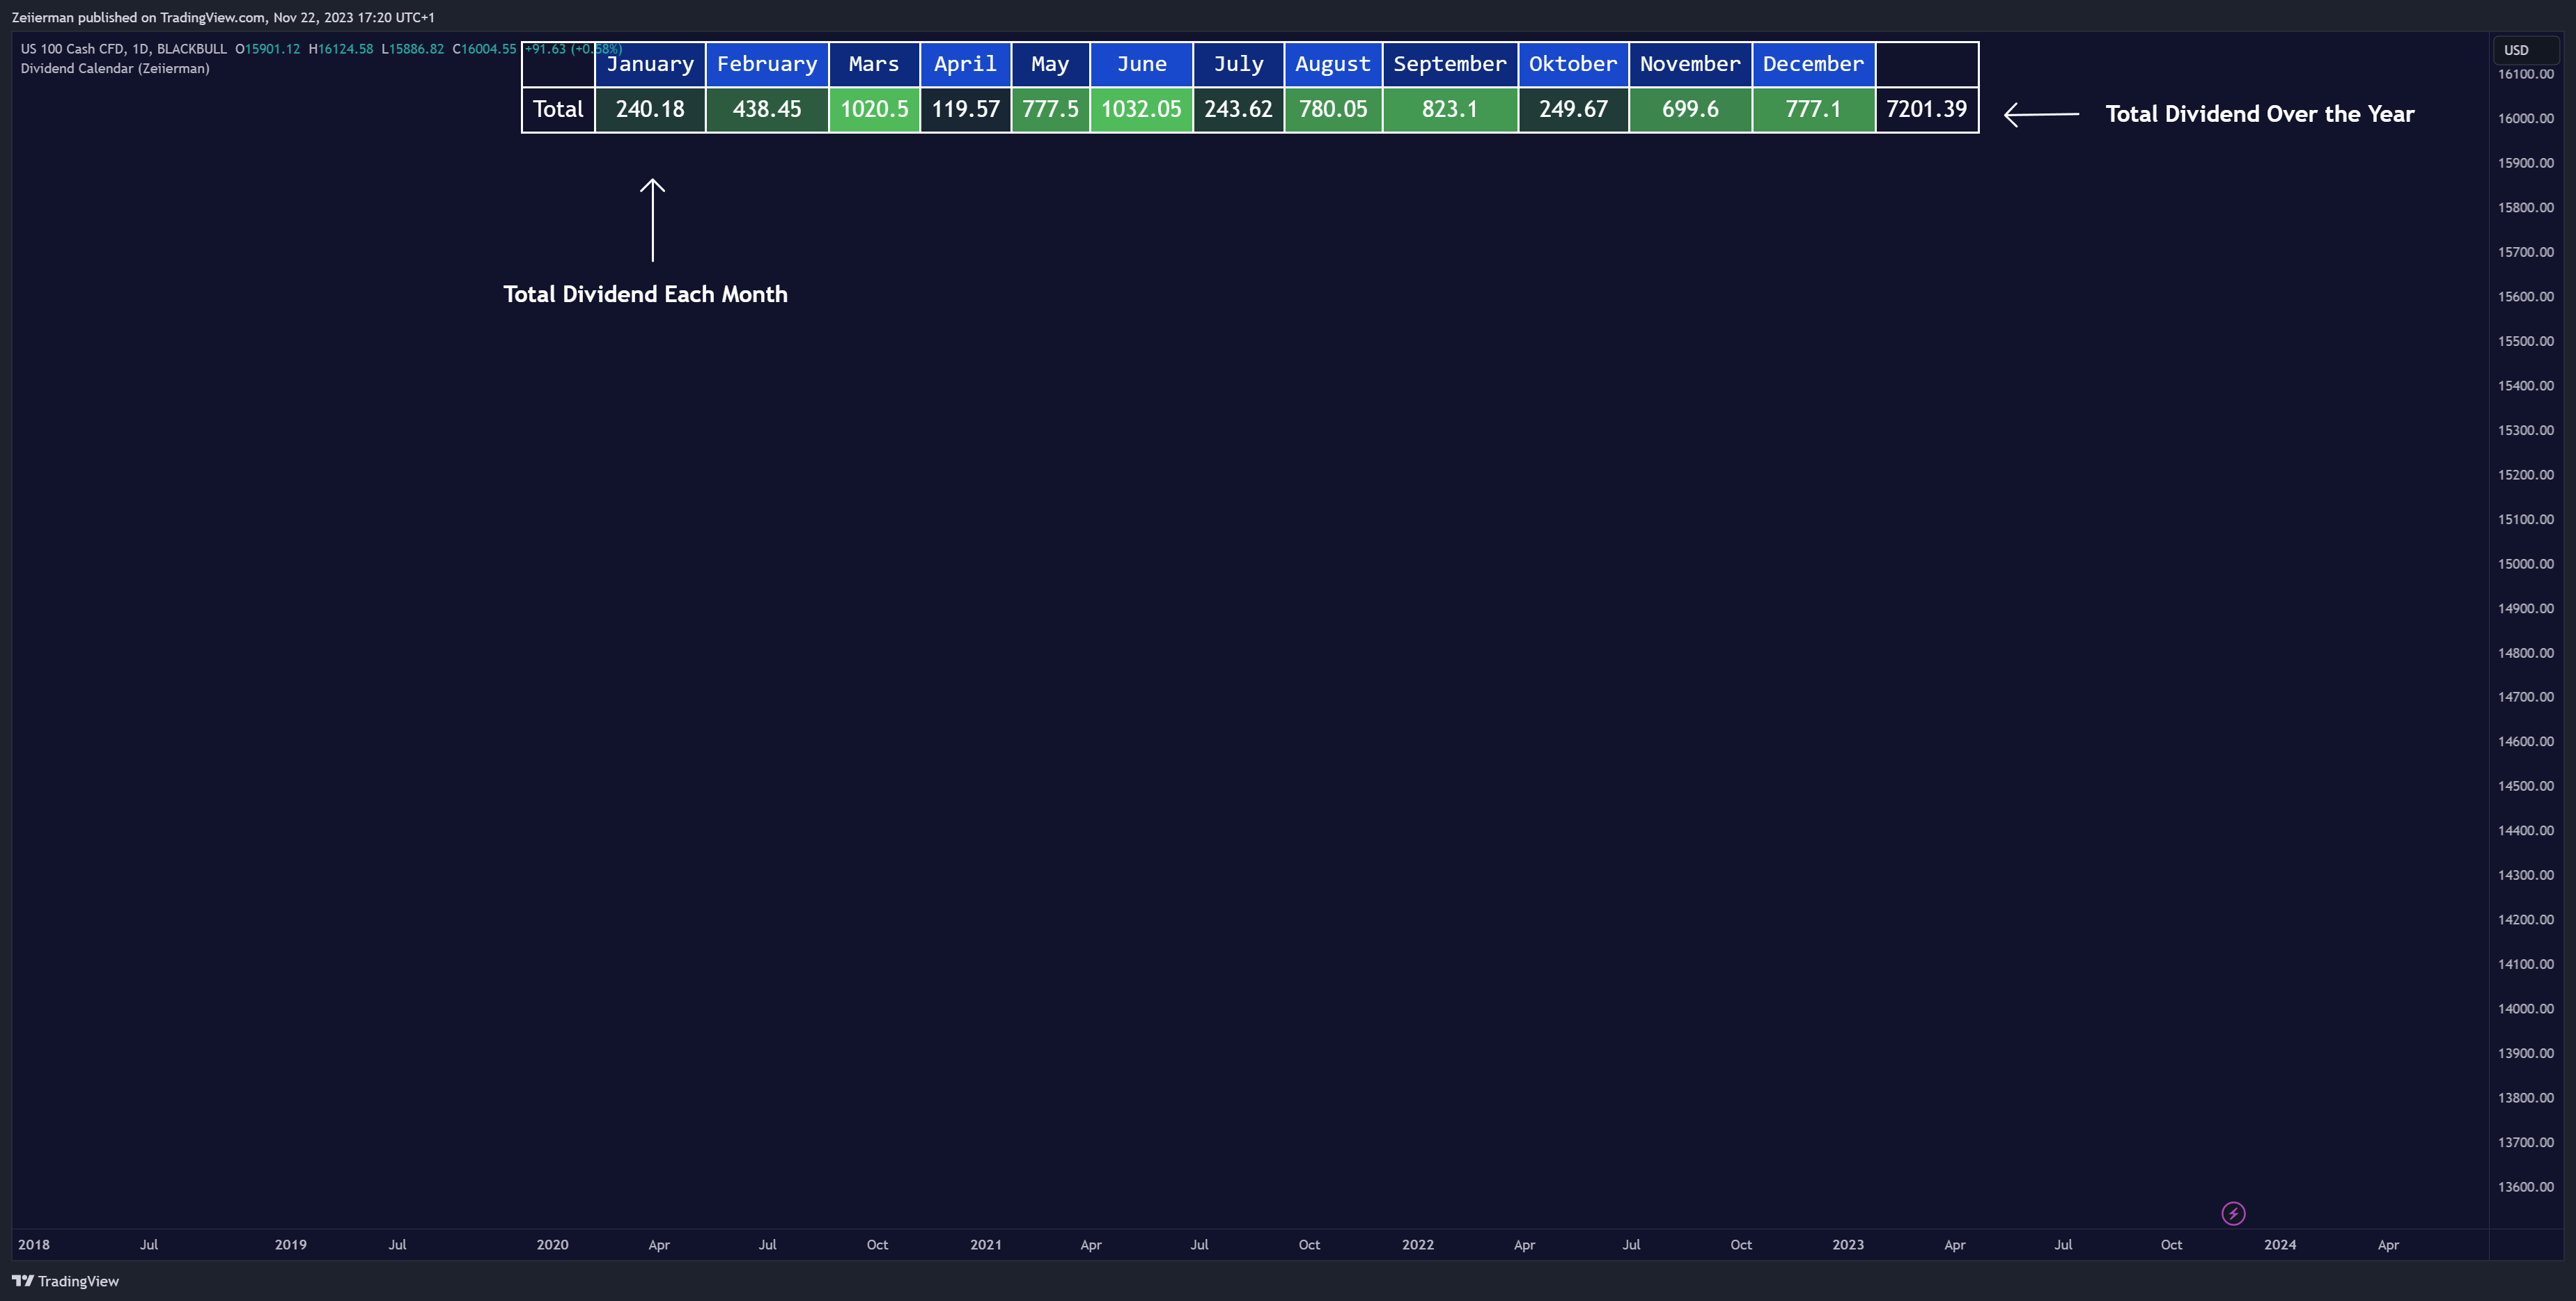Click the 119.57 April total value
Viewport: 2576px width, 1301px height.
coord(965,109)
